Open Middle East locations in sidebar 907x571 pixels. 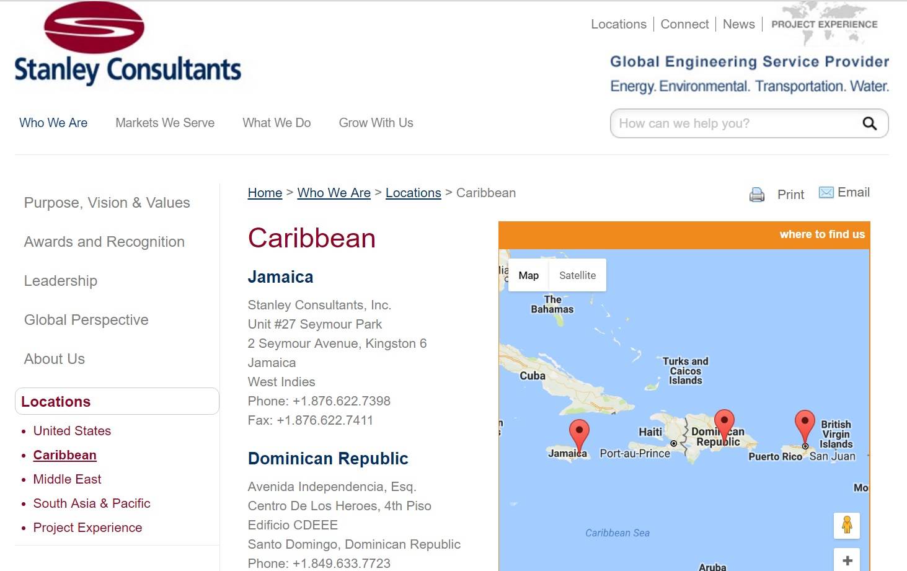click(67, 479)
